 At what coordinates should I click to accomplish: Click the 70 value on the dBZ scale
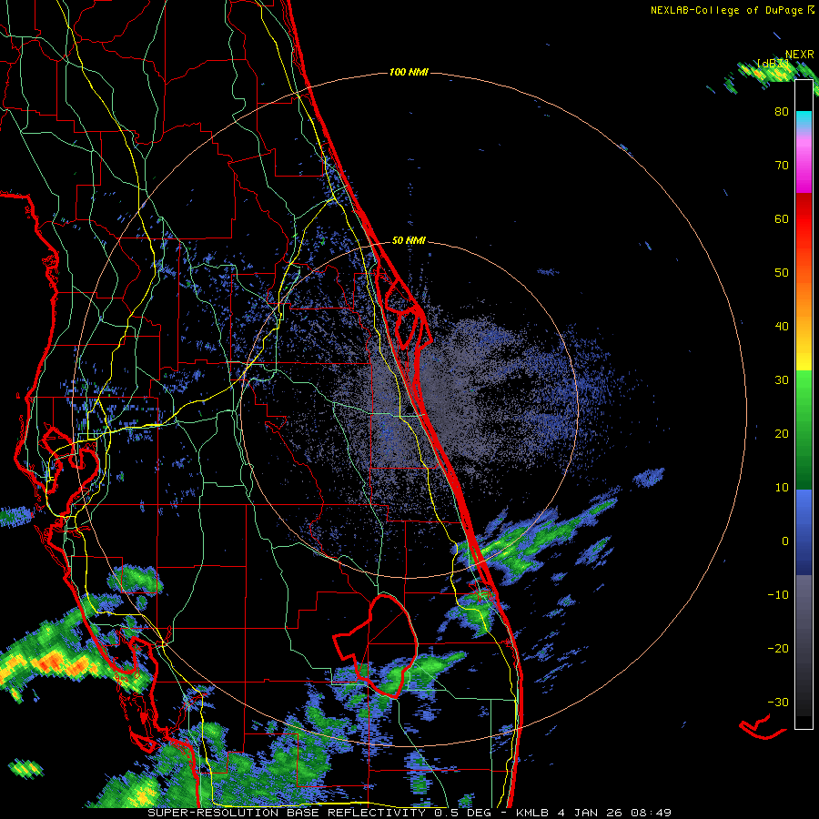click(x=782, y=166)
